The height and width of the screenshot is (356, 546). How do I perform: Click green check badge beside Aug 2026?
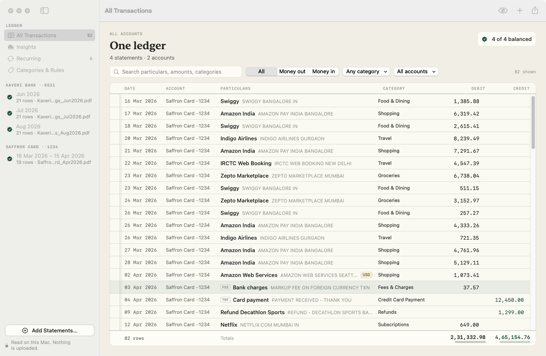[x=10, y=130]
